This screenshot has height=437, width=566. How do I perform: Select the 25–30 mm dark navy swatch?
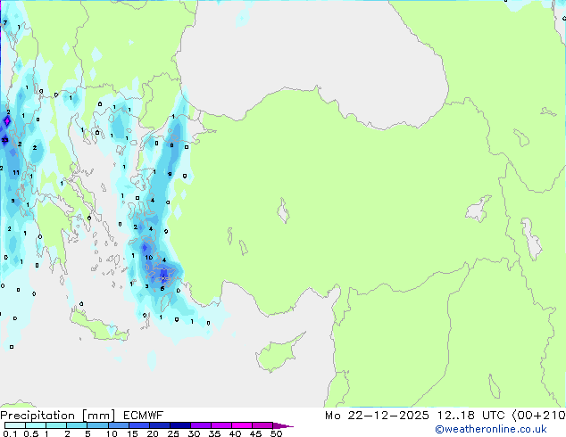click(180, 425)
